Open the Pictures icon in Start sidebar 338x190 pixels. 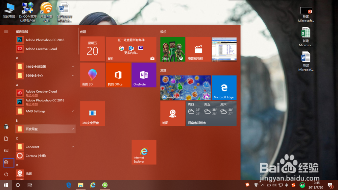click(6, 150)
